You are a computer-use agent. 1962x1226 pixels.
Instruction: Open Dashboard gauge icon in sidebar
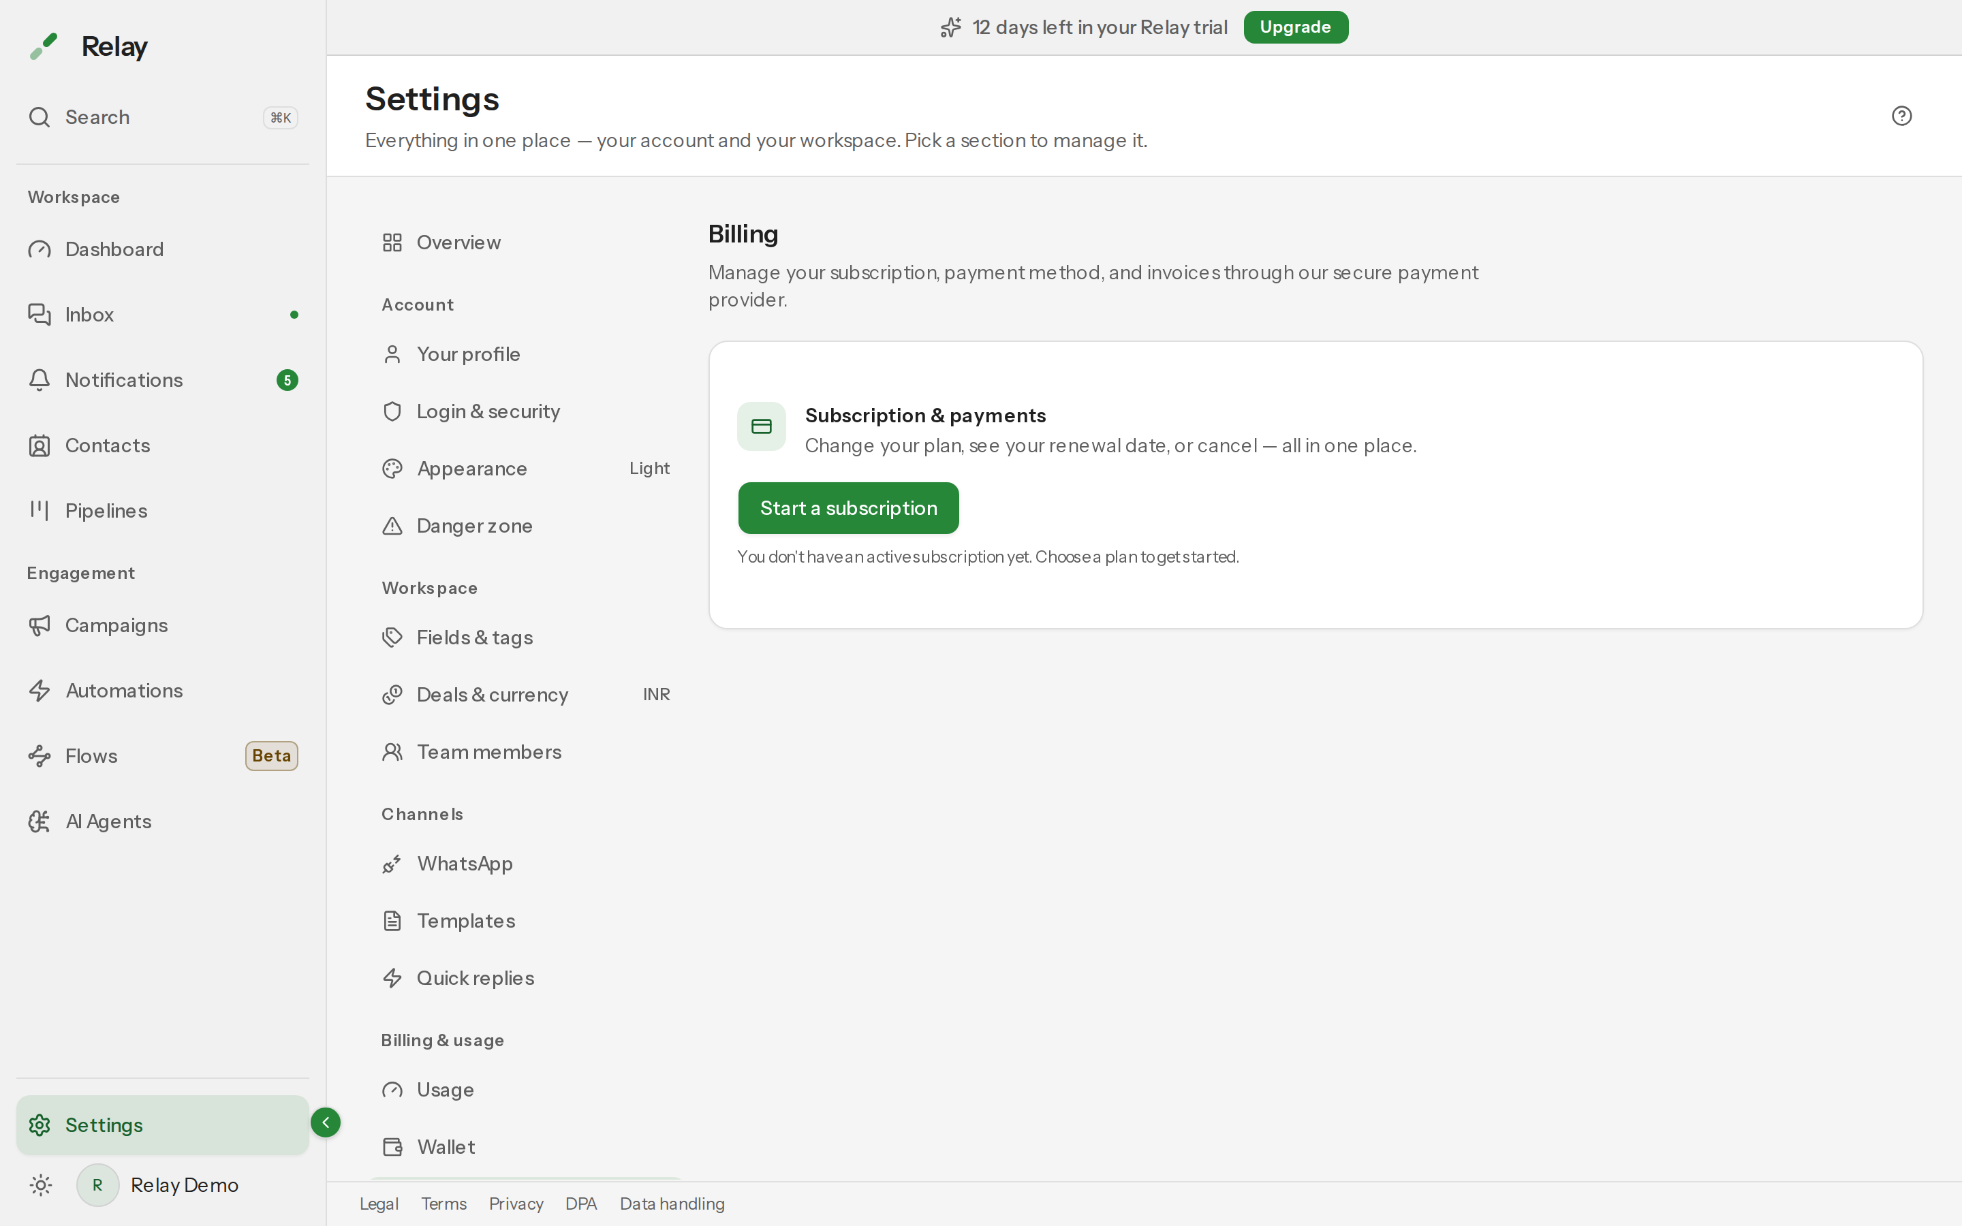point(40,250)
